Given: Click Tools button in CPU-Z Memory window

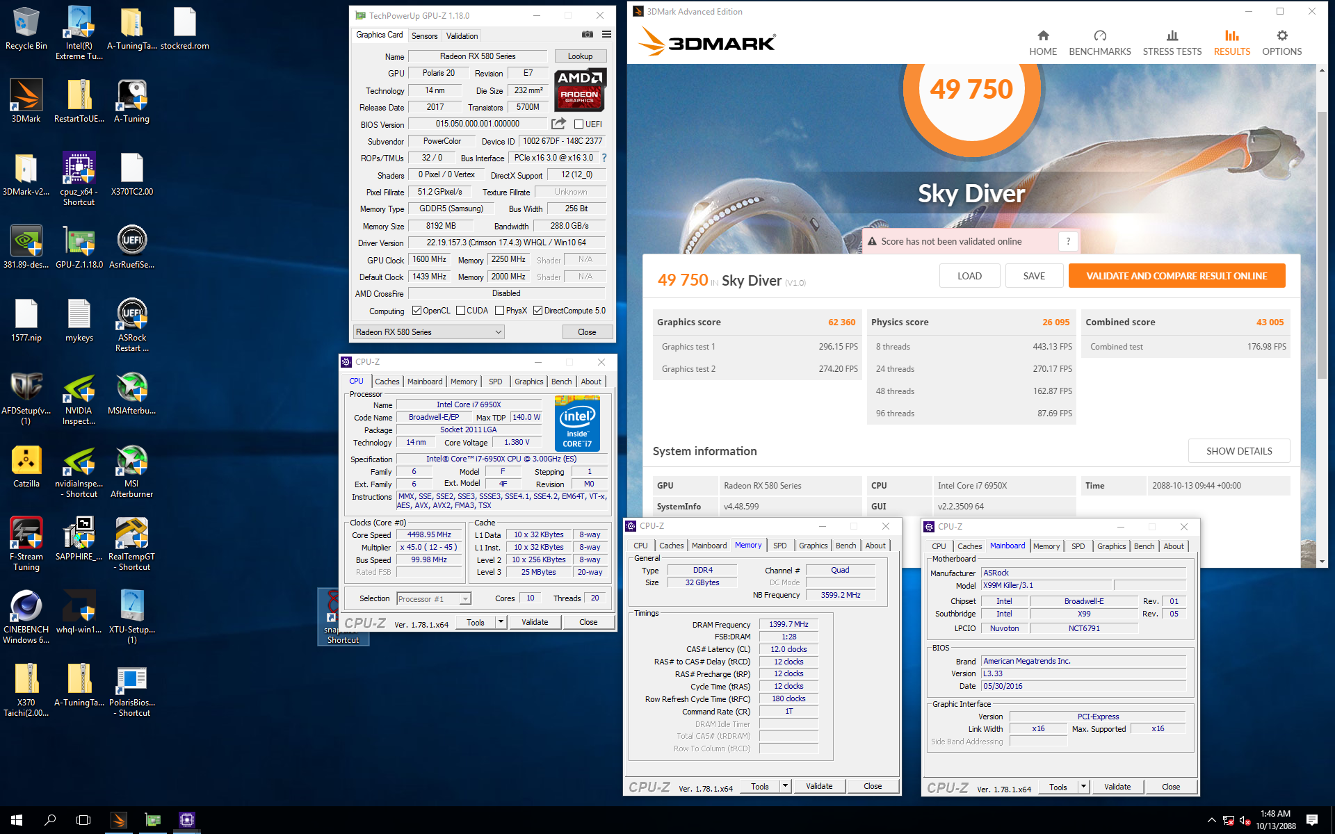Looking at the screenshot, I should 760,786.
